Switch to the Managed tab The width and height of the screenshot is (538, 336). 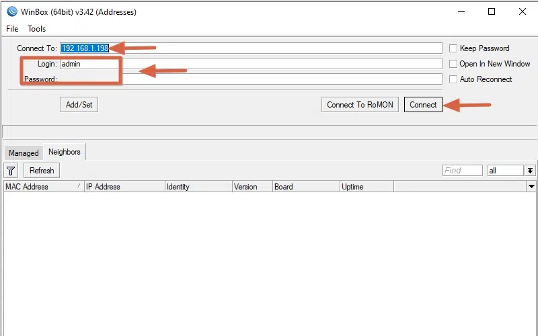pos(24,153)
